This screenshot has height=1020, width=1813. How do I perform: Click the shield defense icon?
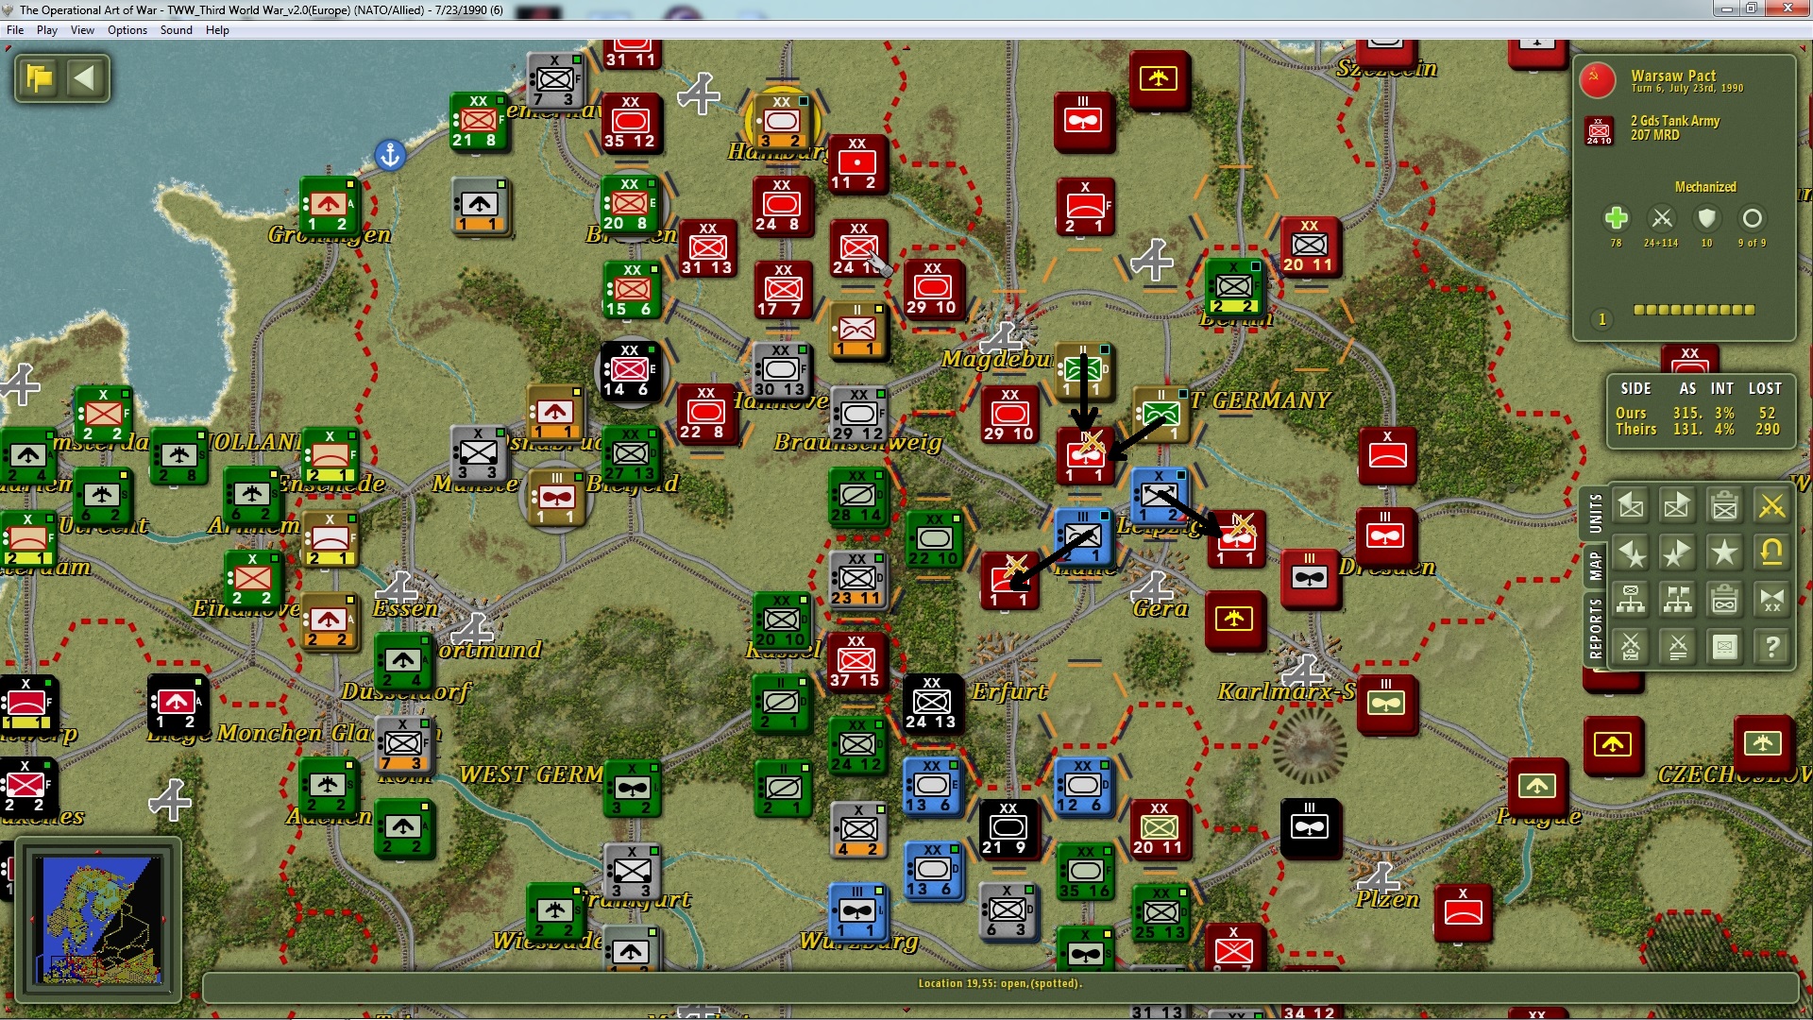1706,218
